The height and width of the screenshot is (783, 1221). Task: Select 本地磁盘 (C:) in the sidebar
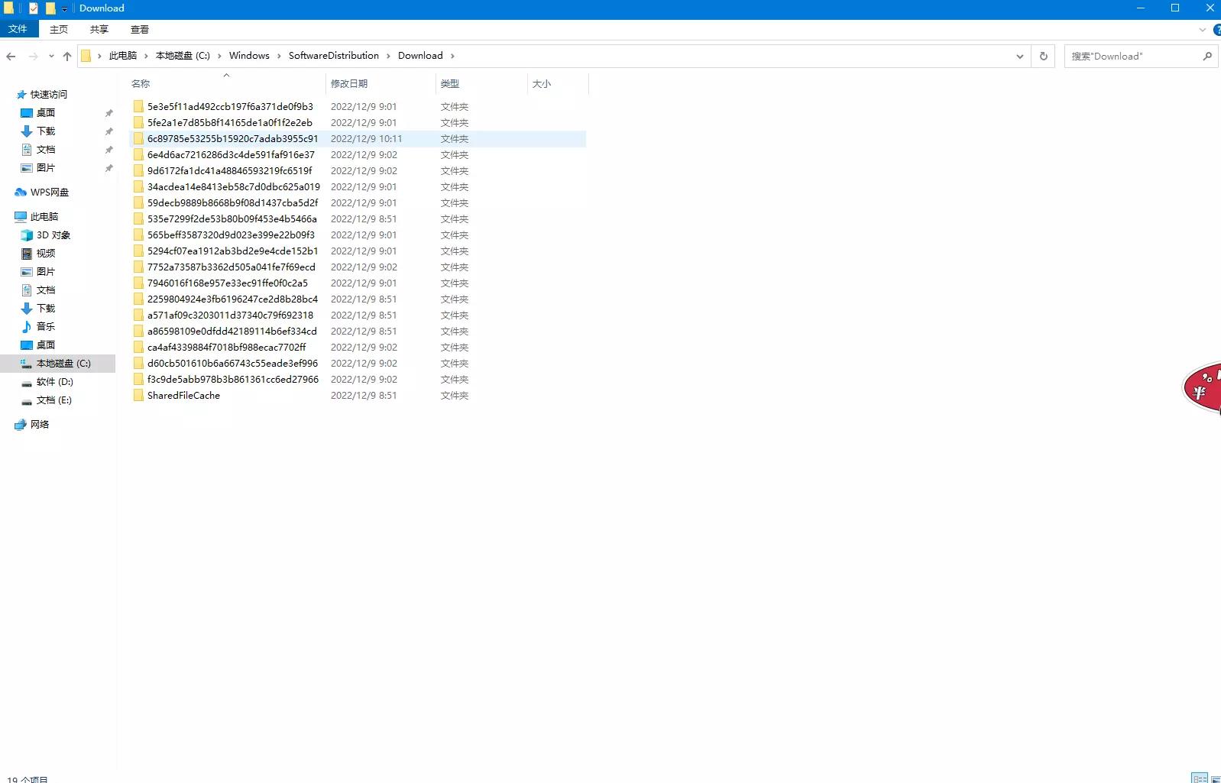tap(63, 364)
